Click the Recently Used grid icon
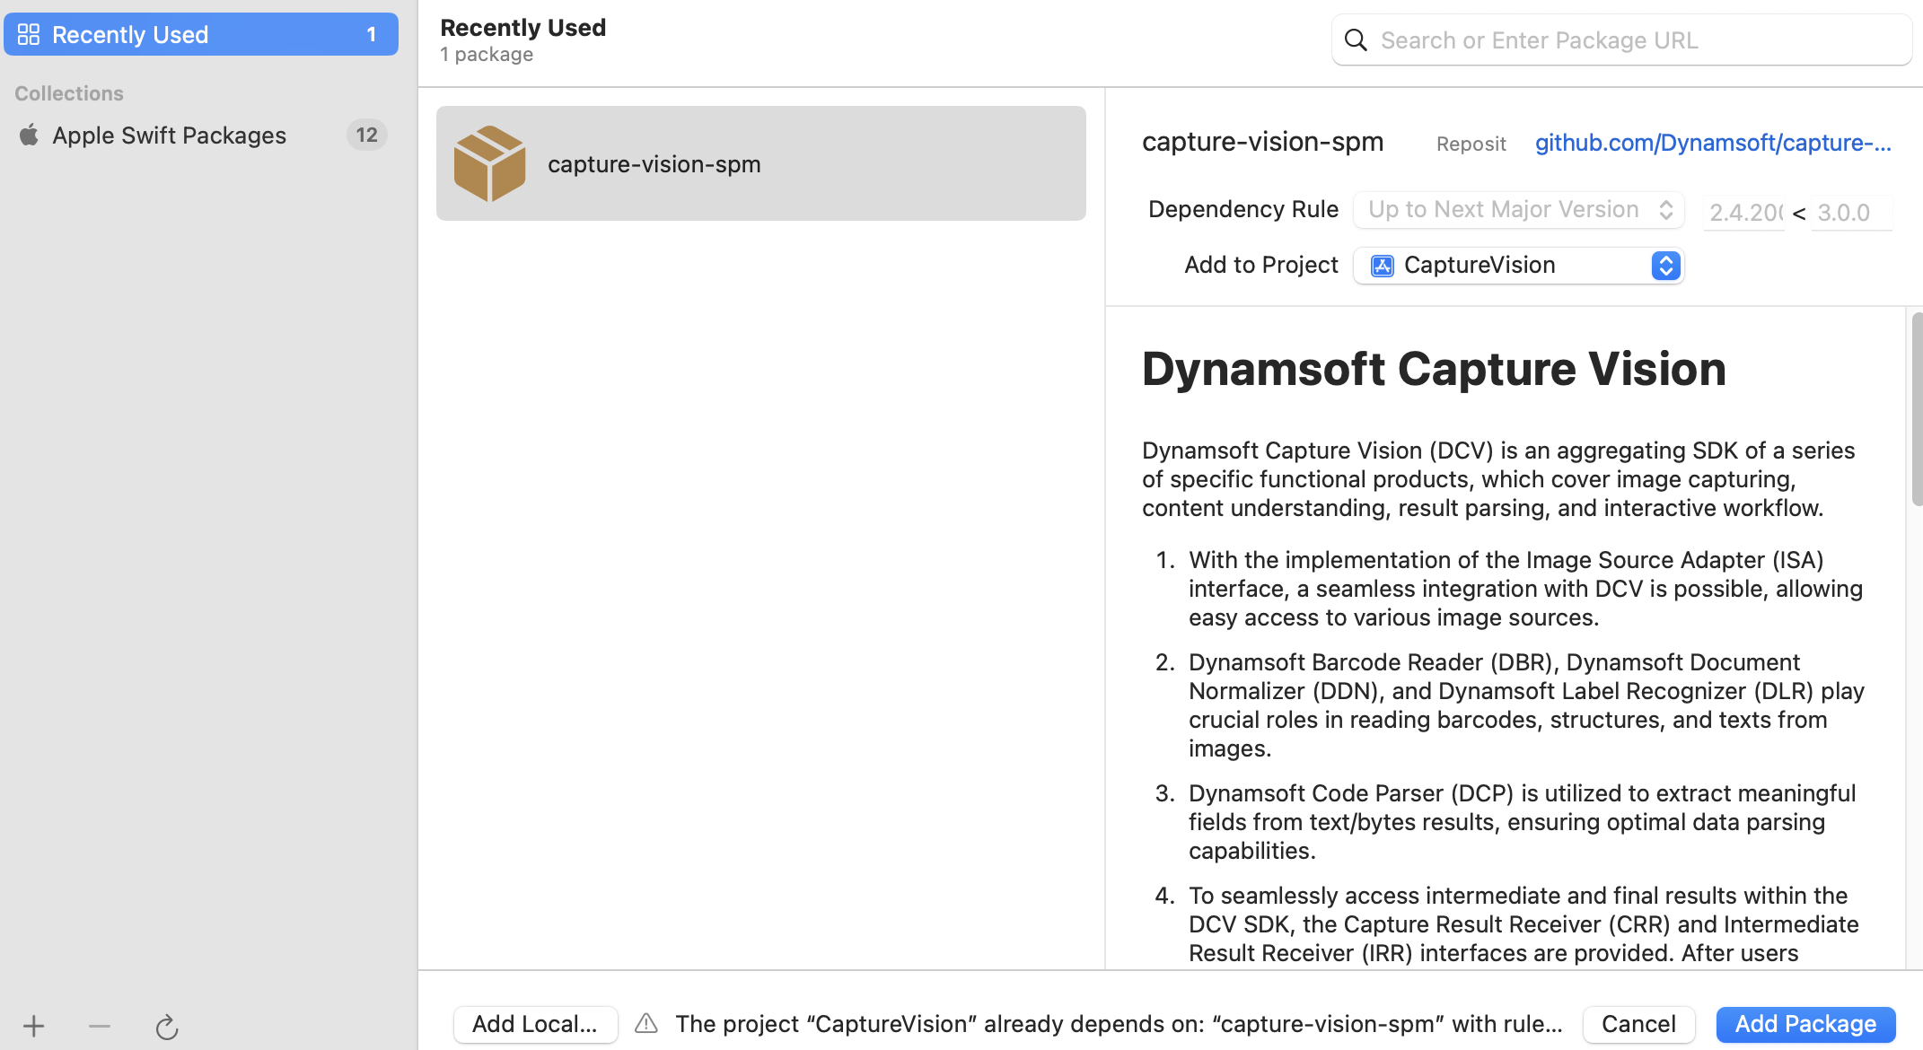 pyautogui.click(x=29, y=34)
